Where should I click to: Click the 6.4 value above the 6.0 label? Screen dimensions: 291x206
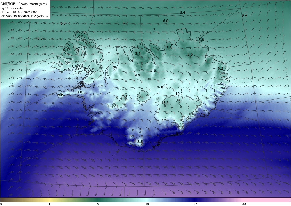click(x=183, y=12)
